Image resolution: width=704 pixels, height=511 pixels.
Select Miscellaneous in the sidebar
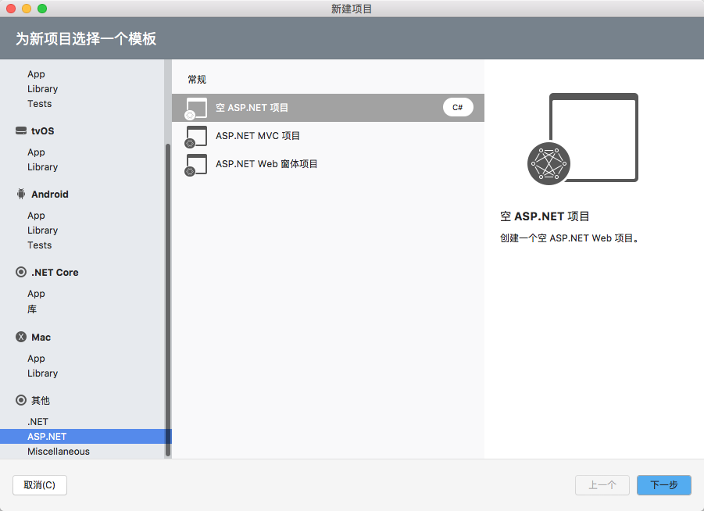coord(59,452)
